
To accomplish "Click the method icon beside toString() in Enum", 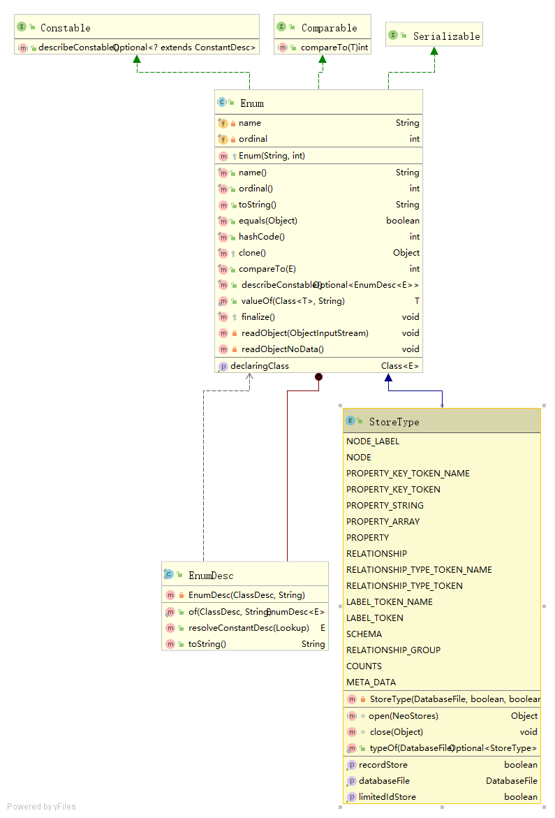I will 223,205.
